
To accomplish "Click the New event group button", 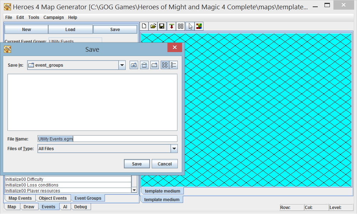I will [26, 30].
